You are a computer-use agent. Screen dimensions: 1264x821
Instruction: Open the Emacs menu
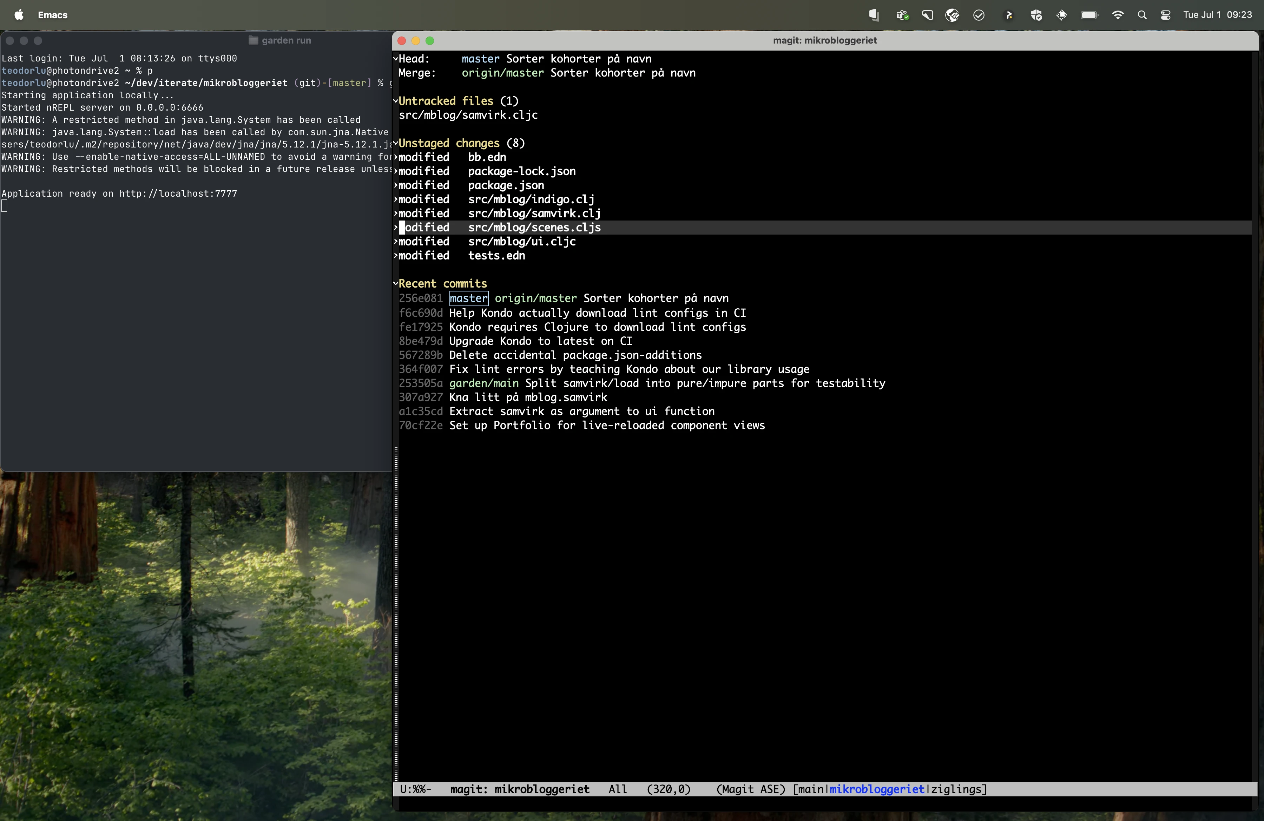(x=53, y=15)
